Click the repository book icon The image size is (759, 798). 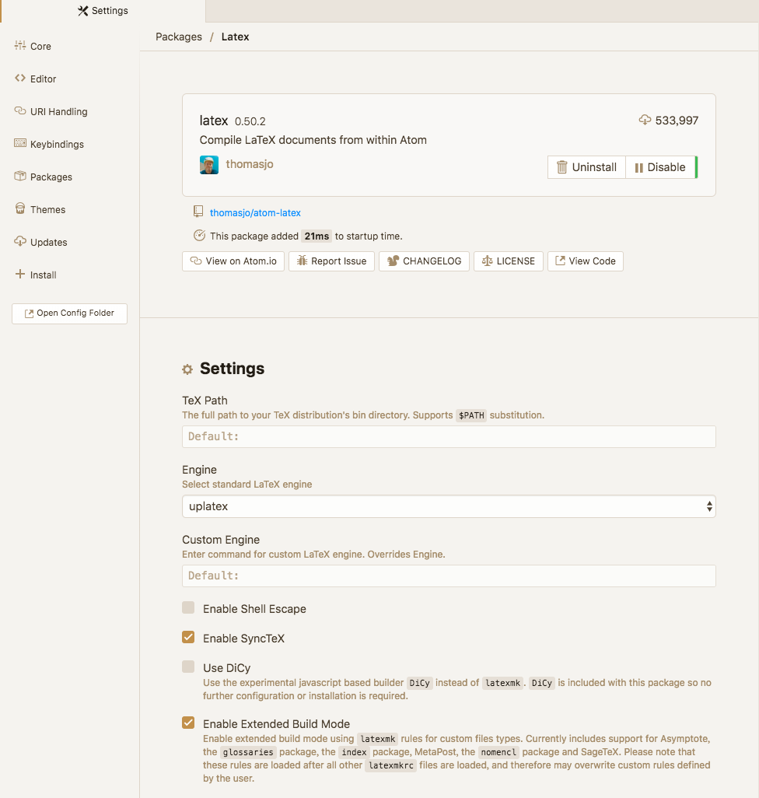[x=198, y=212]
